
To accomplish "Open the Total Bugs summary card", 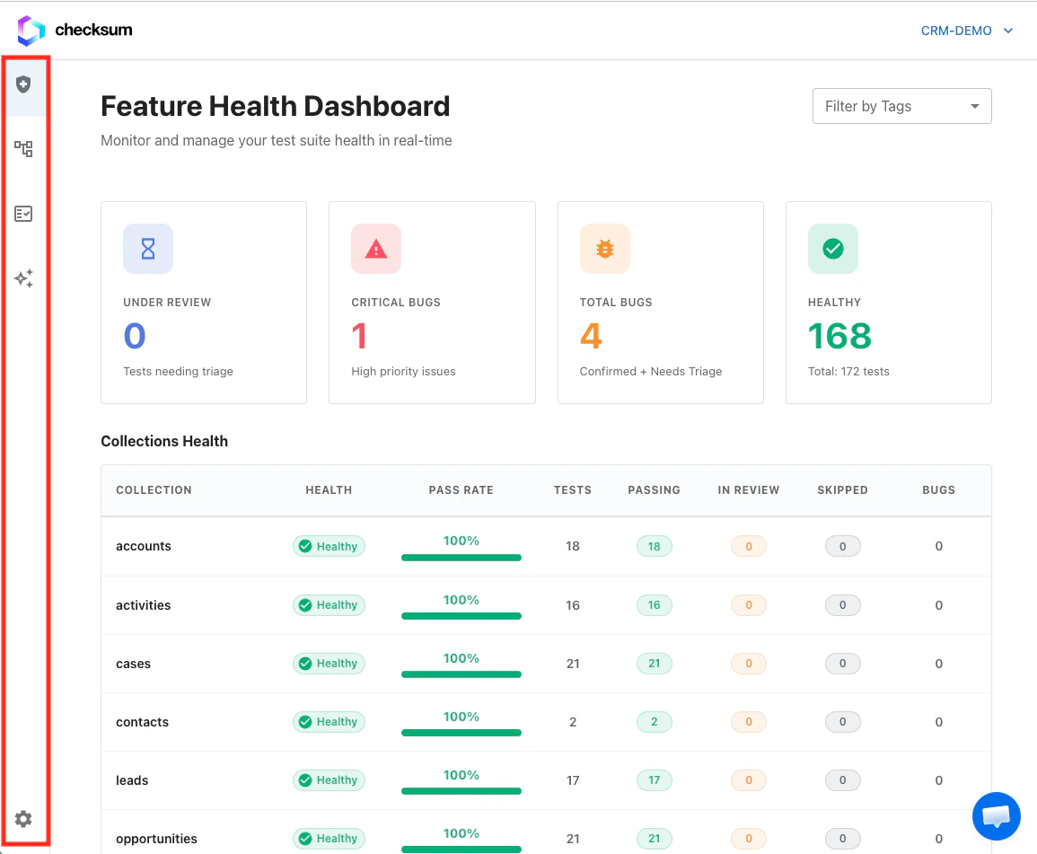I will (x=661, y=303).
